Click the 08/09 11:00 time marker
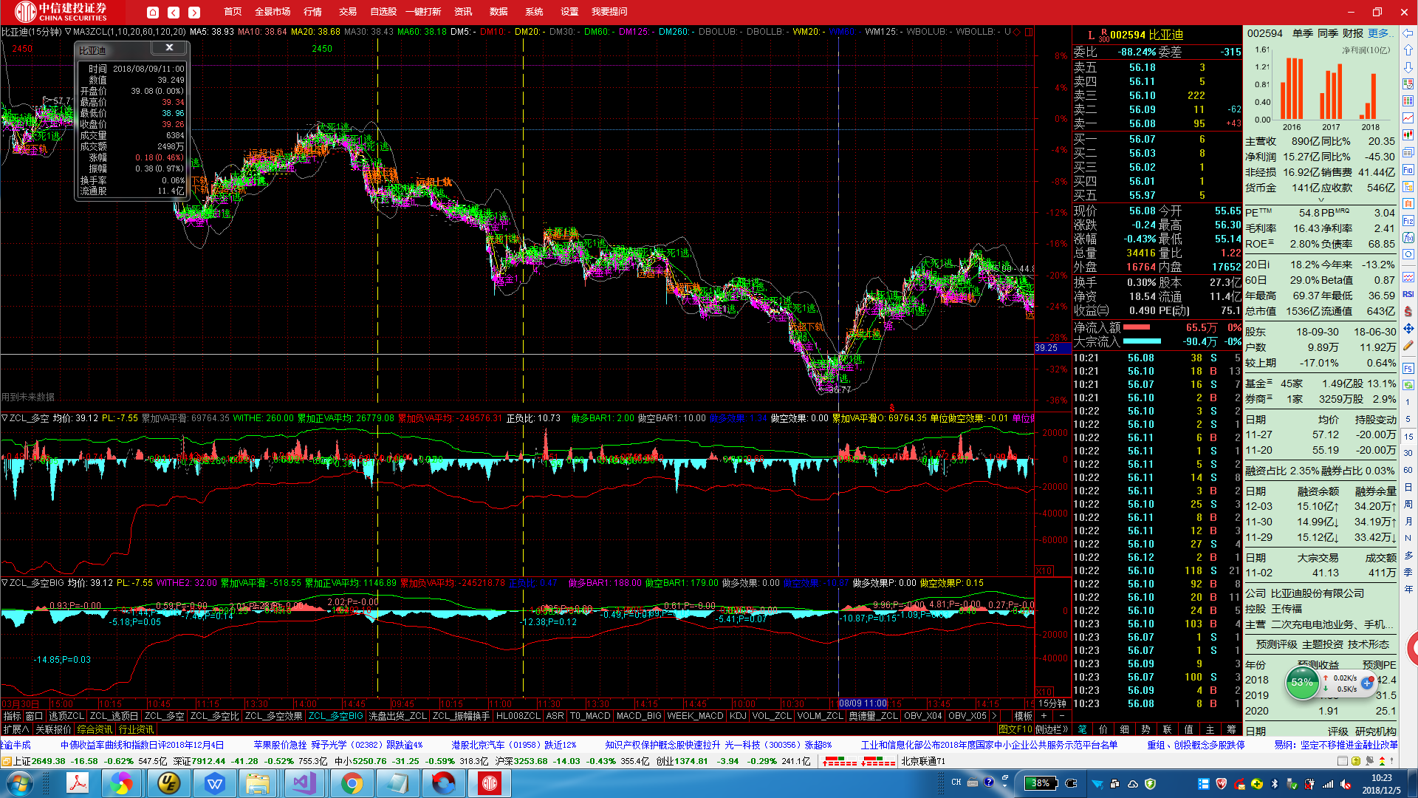 (862, 703)
